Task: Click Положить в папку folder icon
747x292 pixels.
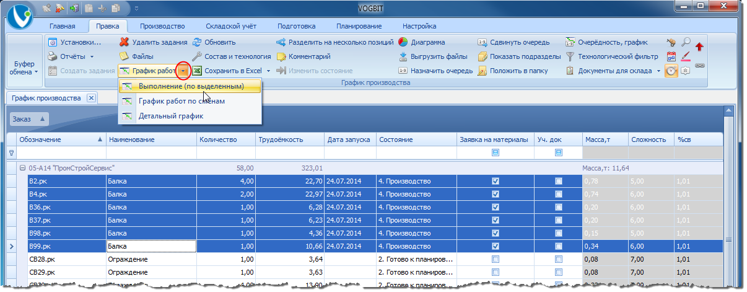Action: tap(483, 71)
